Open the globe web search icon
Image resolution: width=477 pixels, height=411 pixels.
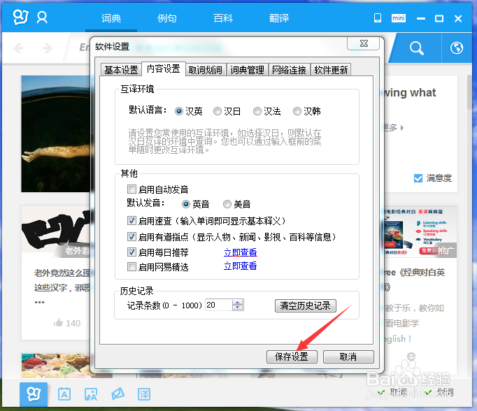[x=457, y=48]
